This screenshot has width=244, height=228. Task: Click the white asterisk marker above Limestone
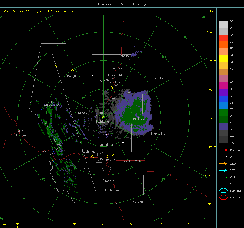click(x=51, y=102)
